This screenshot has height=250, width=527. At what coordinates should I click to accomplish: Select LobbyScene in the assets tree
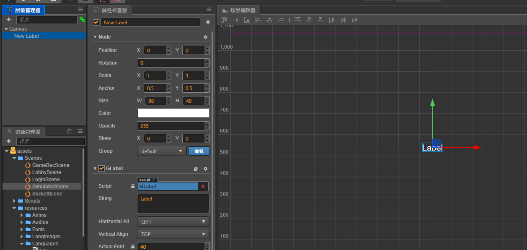pos(46,172)
